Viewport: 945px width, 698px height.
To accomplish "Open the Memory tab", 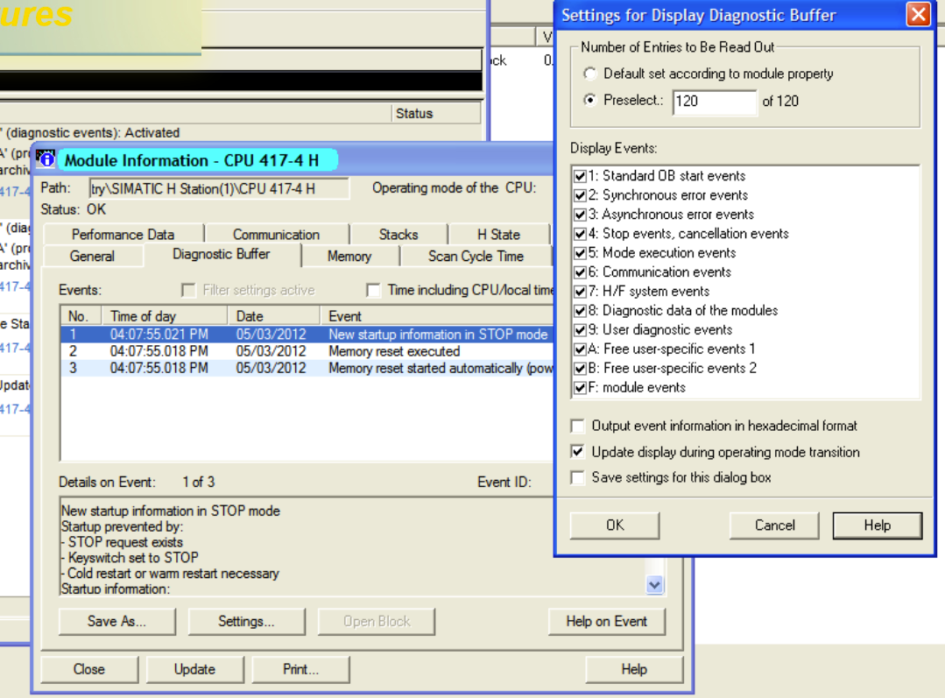I will 349,257.
